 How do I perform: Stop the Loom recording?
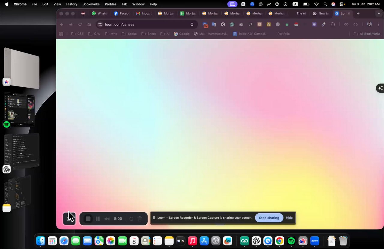pyautogui.click(x=88, y=219)
